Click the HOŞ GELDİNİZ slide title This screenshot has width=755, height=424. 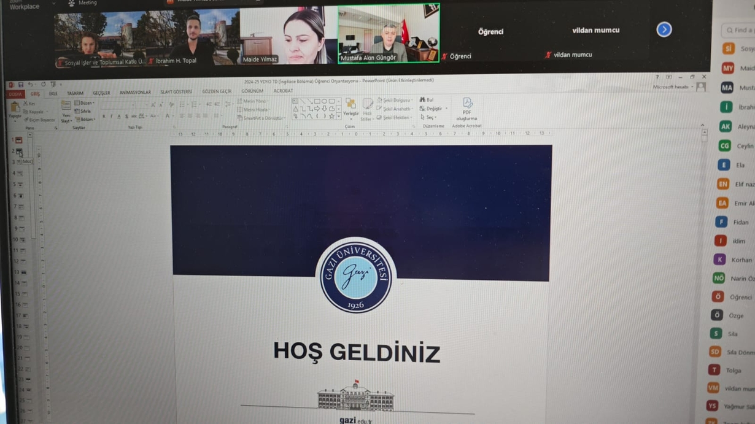(357, 352)
